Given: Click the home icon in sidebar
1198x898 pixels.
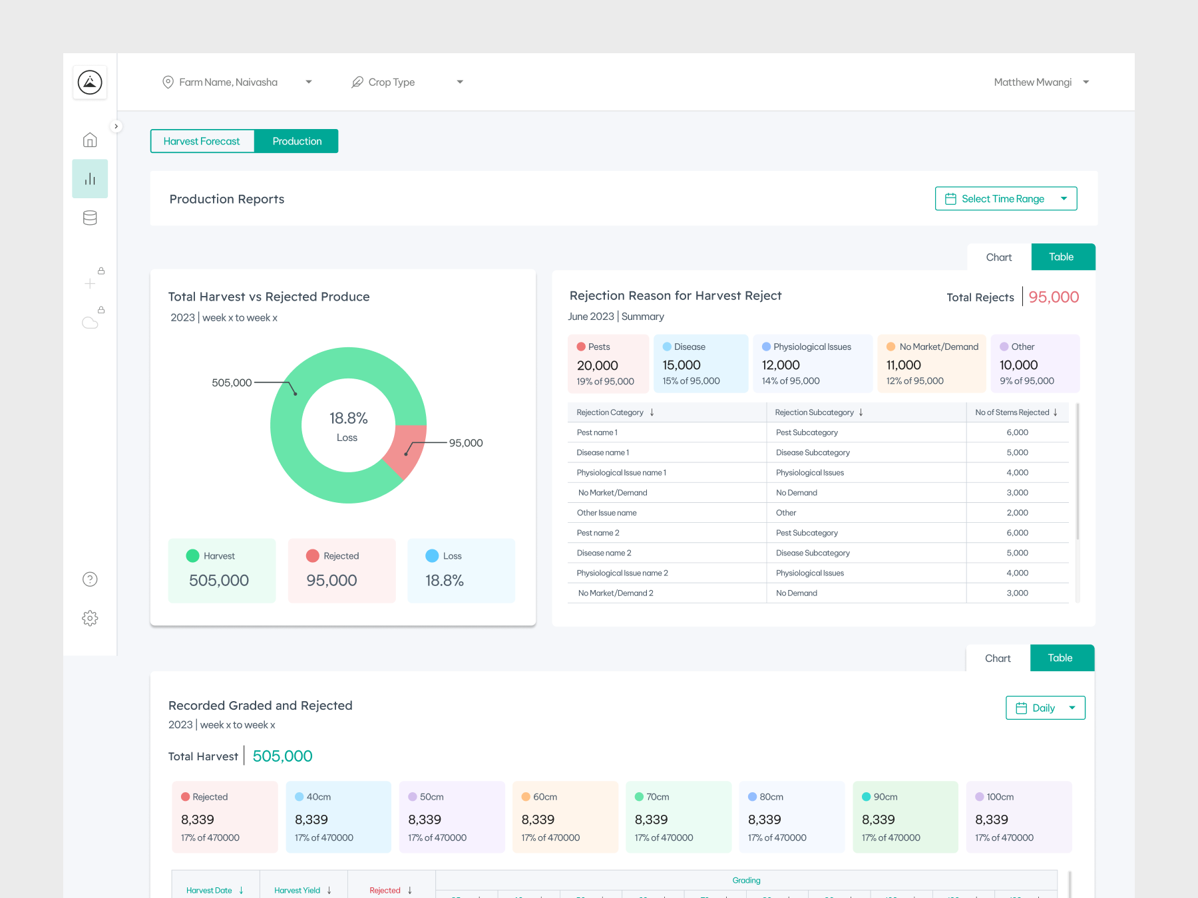Looking at the screenshot, I should click(x=90, y=140).
